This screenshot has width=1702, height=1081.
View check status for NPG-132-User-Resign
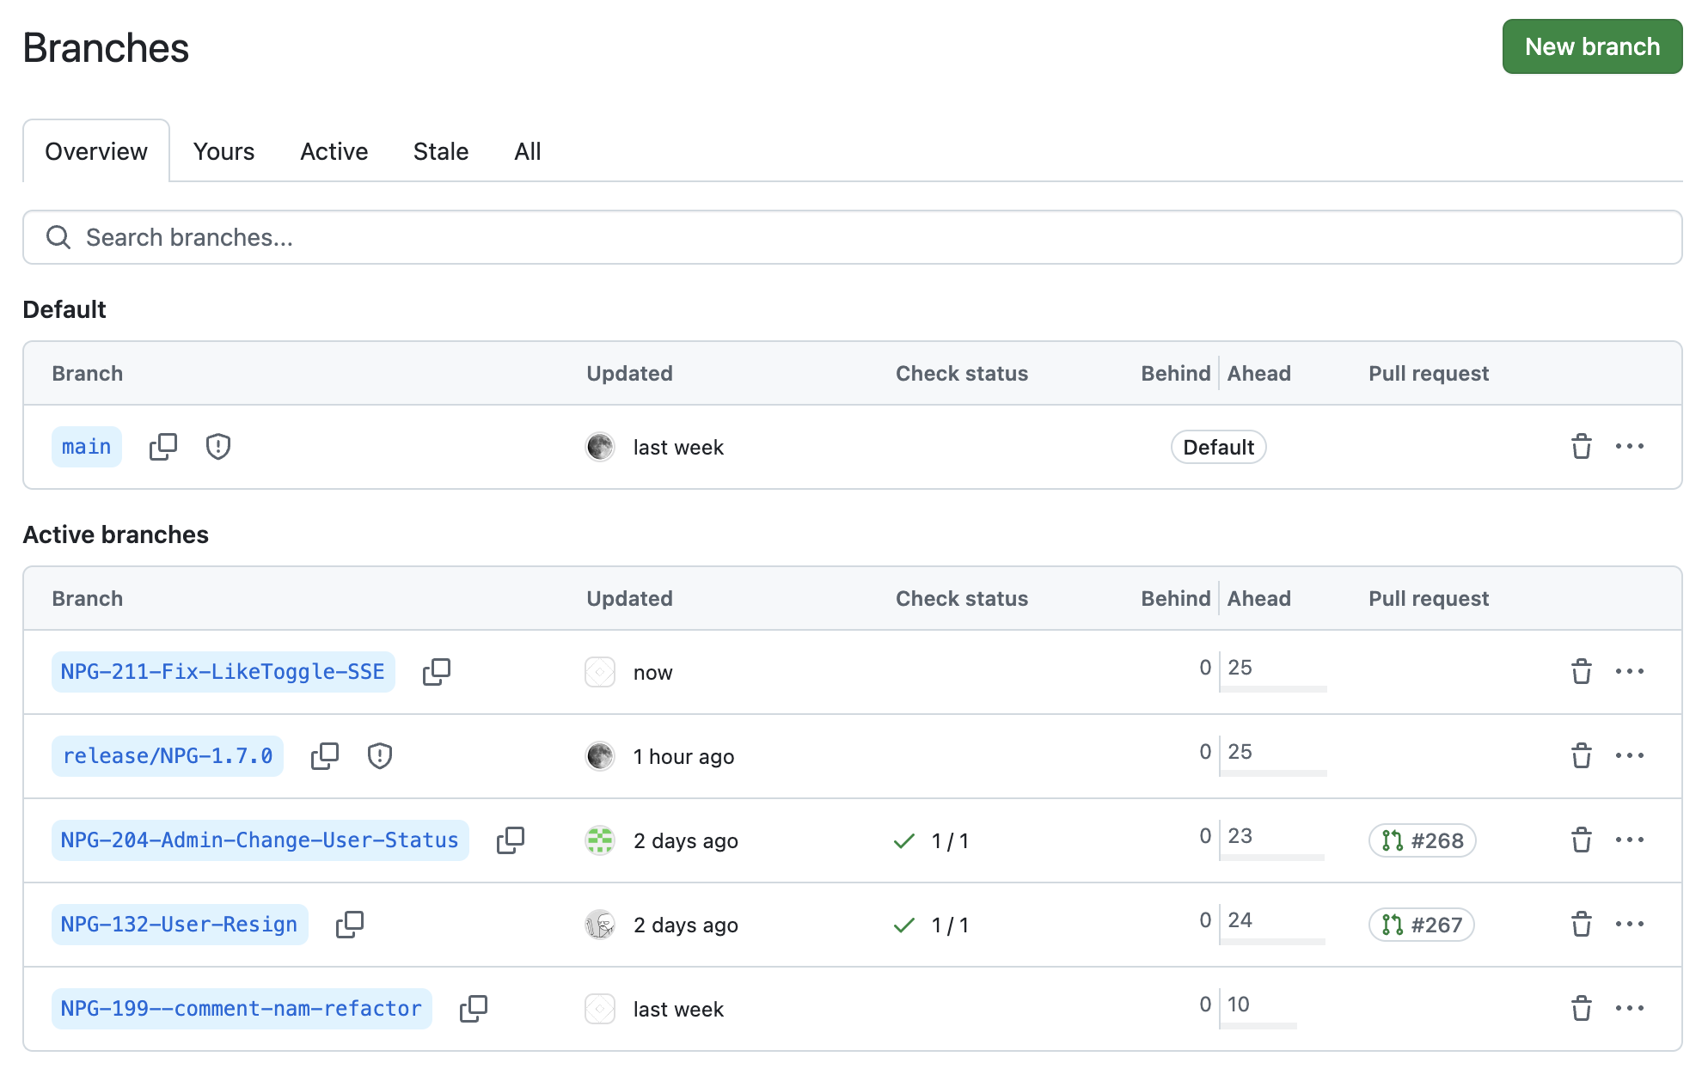(931, 925)
